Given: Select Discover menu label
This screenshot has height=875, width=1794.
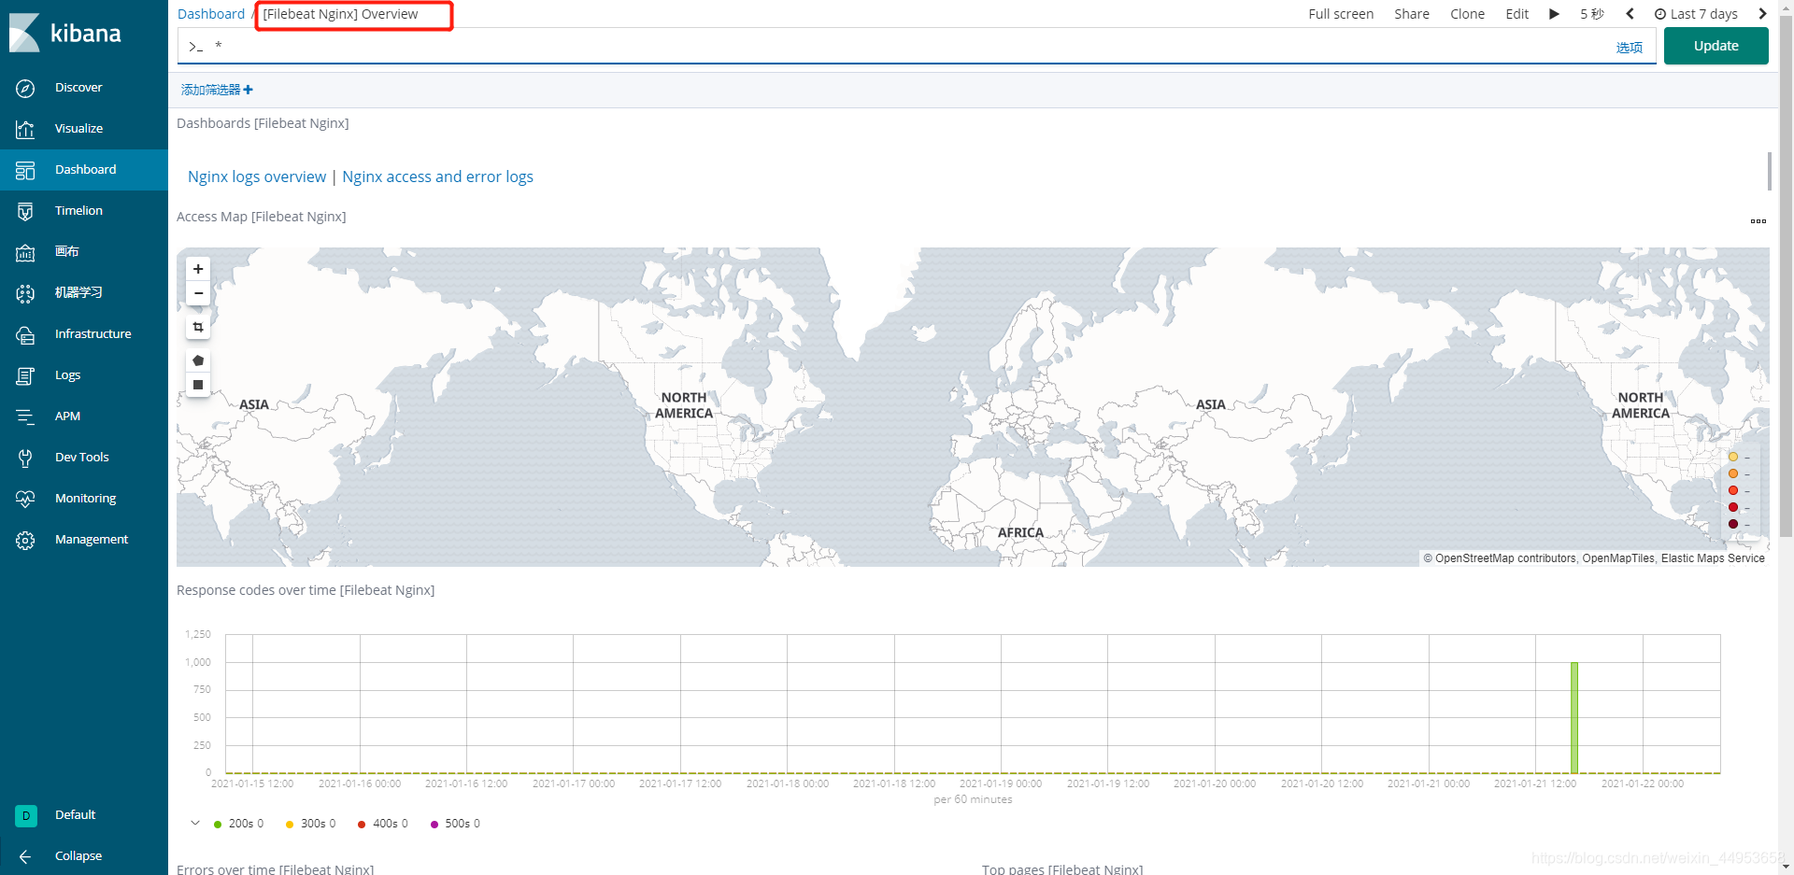Looking at the screenshot, I should point(78,88).
